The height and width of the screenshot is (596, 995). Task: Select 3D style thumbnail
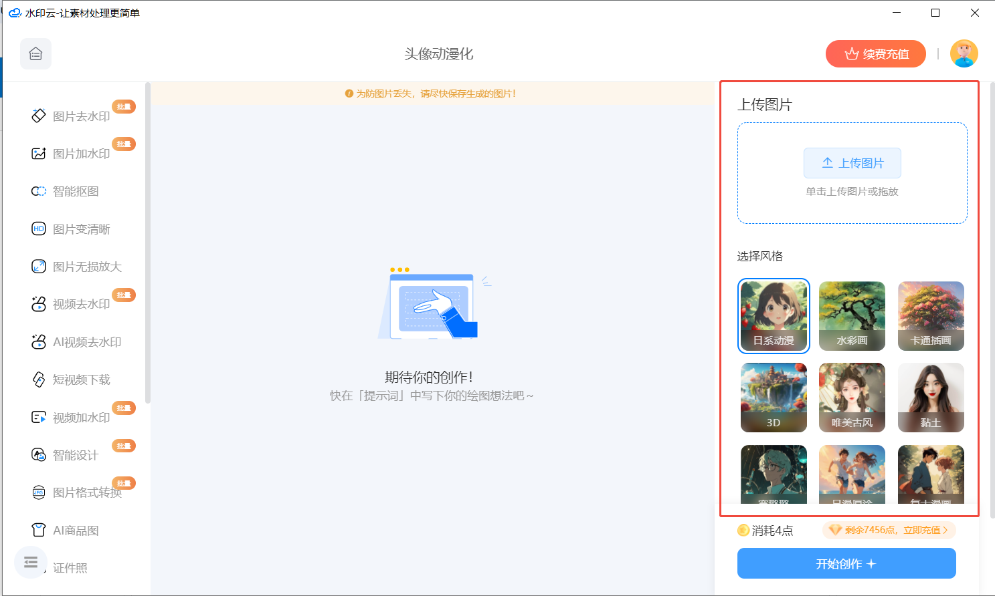tap(774, 398)
